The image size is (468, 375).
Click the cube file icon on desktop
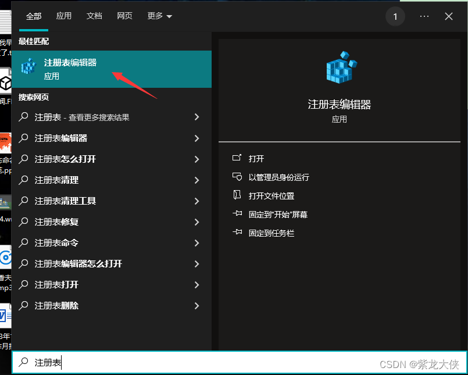[x=5, y=83]
